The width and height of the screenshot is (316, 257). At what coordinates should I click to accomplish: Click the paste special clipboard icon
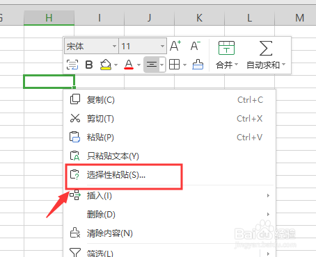75,174
